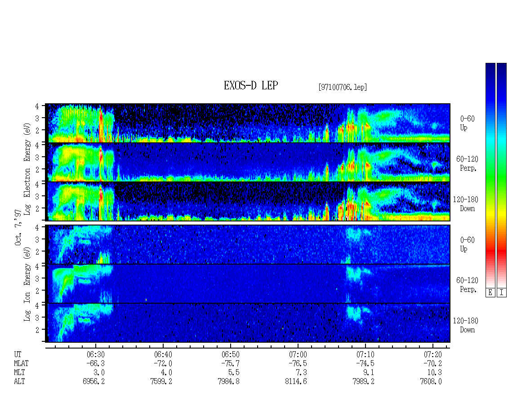Image resolution: width=508 pixels, height=393 pixels.
Task: Select the ALT row header
Action: pos(19,382)
